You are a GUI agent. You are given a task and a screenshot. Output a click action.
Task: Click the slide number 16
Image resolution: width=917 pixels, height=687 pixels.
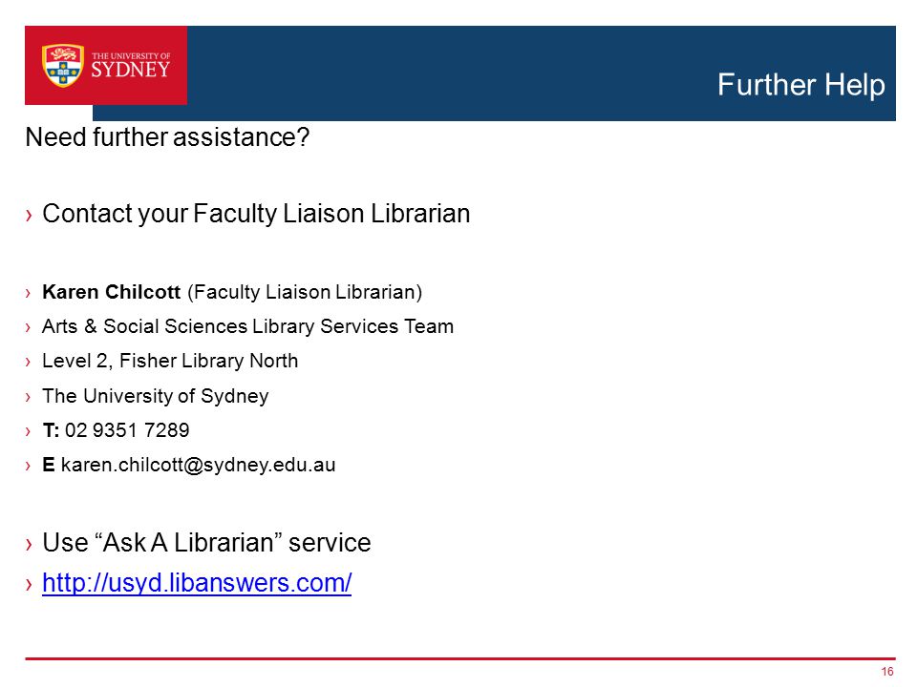[887, 672]
